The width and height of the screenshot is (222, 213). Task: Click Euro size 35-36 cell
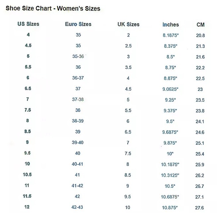coord(78,57)
